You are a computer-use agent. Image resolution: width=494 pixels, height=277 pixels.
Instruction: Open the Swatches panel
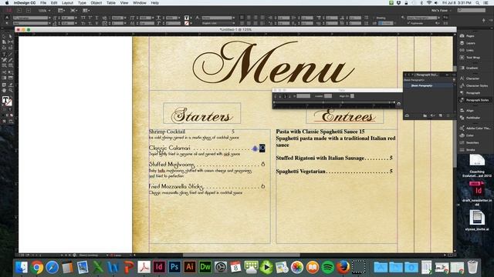pyautogui.click(x=469, y=142)
